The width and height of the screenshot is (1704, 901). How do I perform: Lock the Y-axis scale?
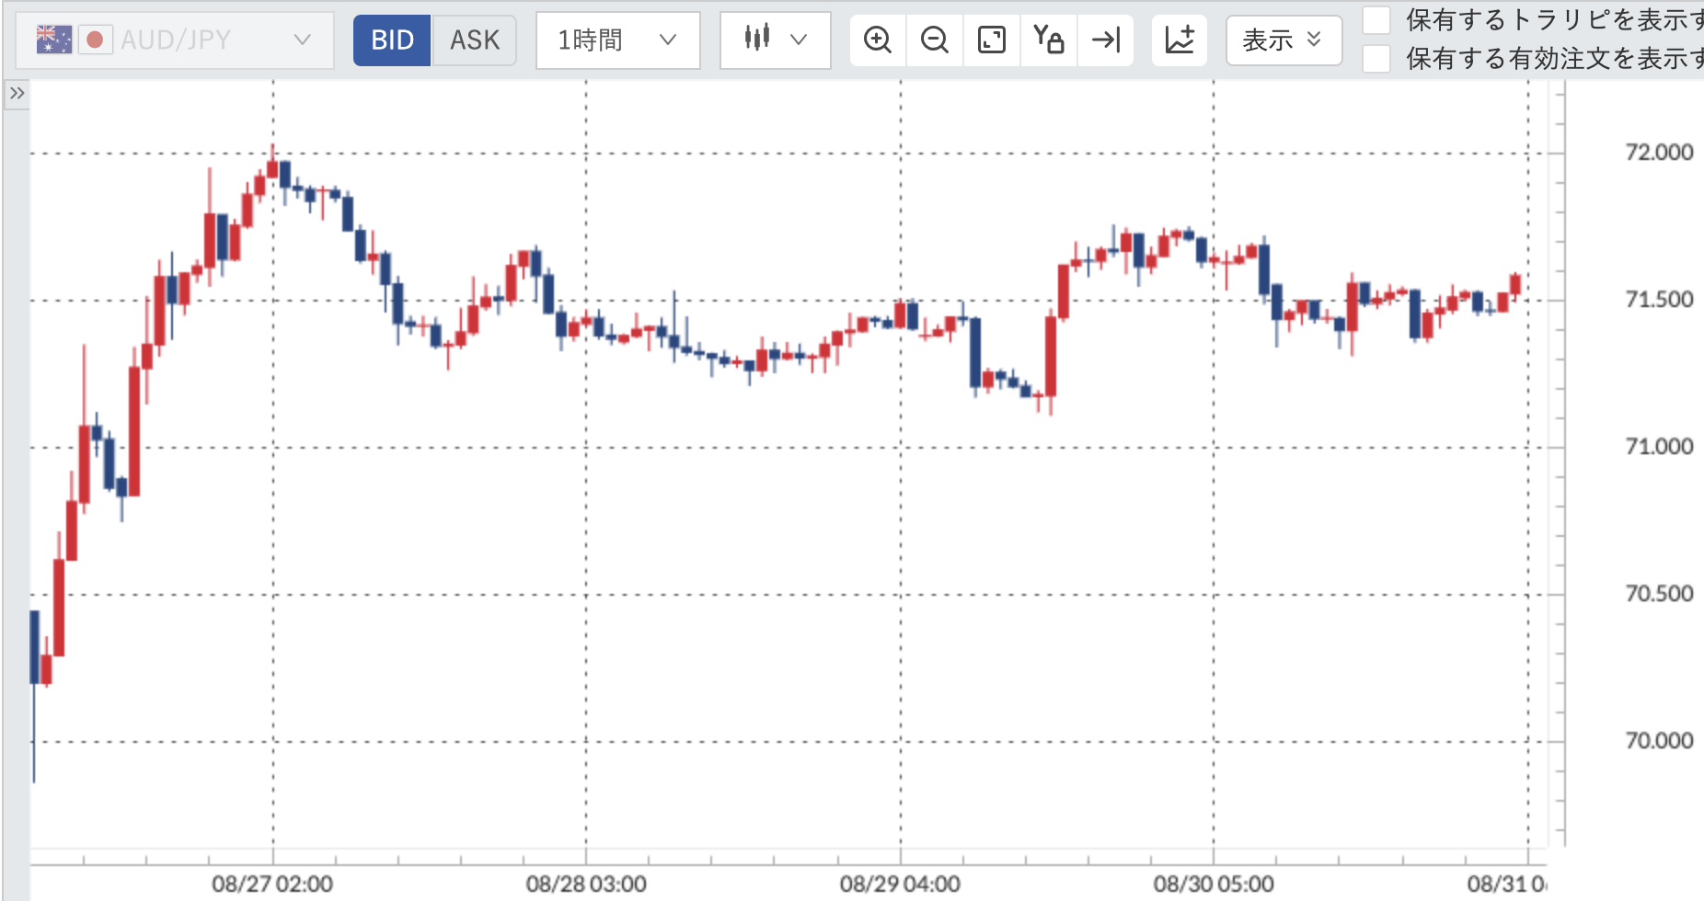pyautogui.click(x=1049, y=40)
